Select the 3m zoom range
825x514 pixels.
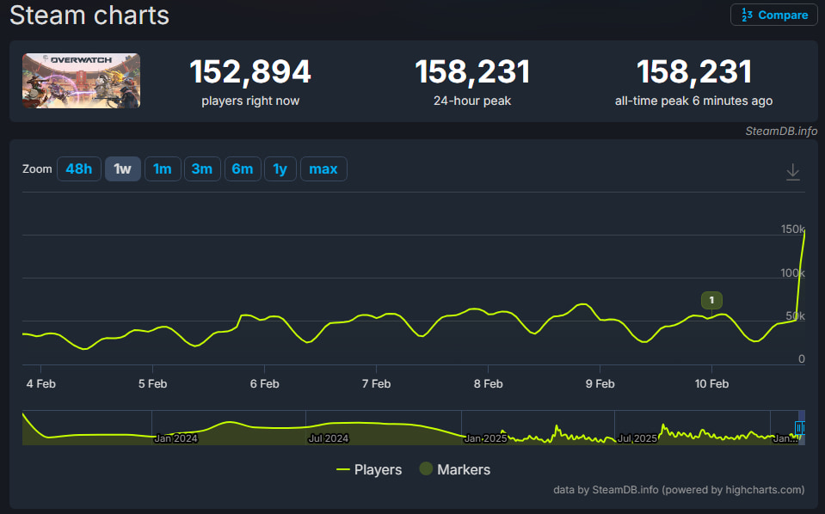[202, 168]
